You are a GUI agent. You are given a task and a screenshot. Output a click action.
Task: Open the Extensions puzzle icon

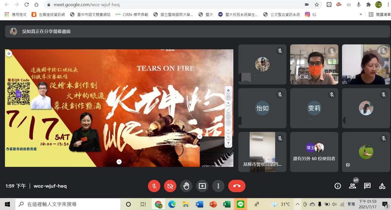(x=368, y=5)
